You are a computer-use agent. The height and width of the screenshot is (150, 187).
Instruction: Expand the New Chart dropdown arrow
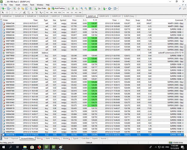[5, 9]
